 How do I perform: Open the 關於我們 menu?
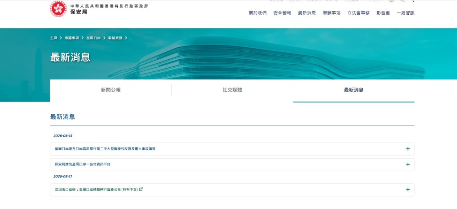tap(258, 13)
